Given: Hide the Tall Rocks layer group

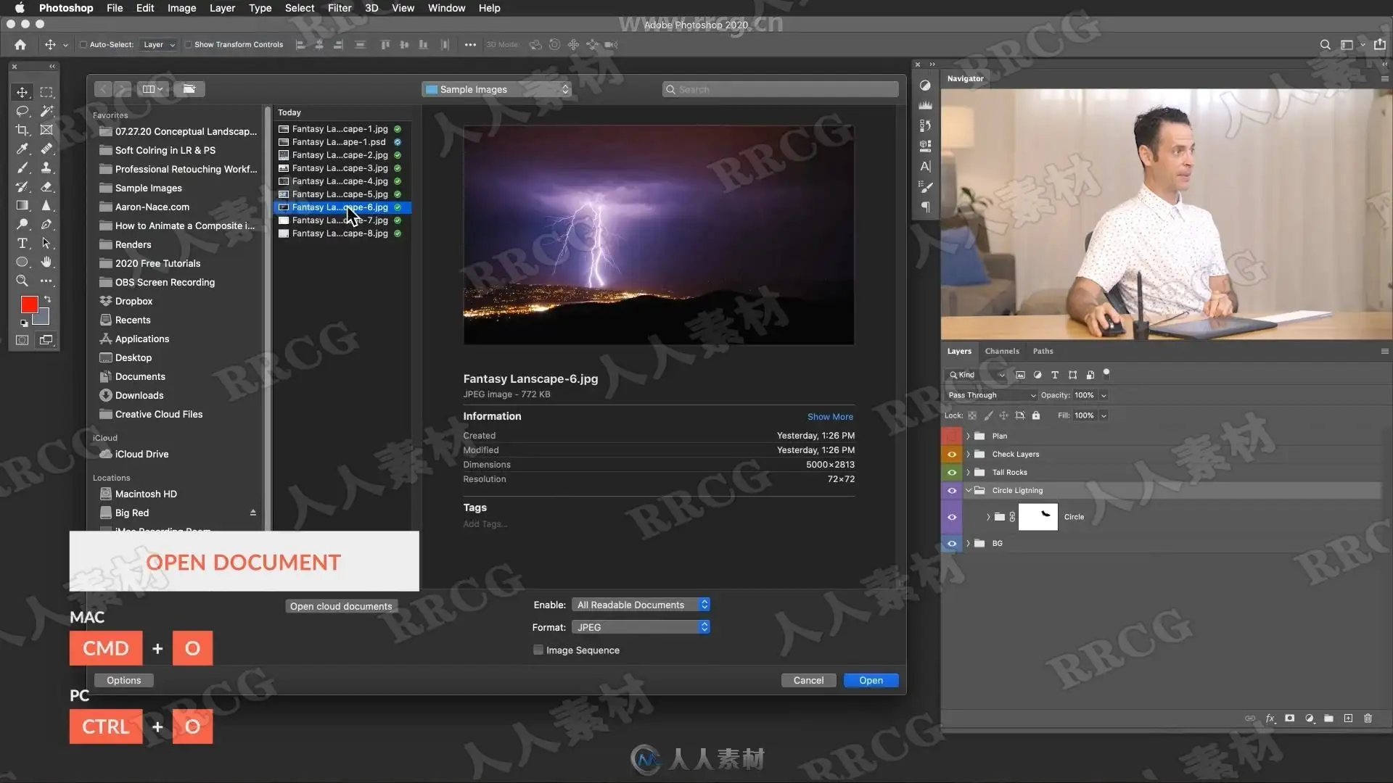Looking at the screenshot, I should tap(952, 473).
